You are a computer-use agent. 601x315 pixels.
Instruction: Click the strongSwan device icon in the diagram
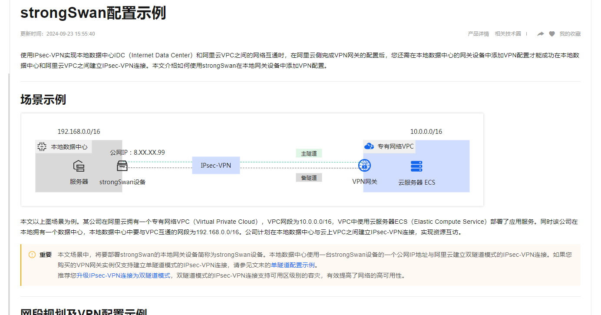point(122,166)
